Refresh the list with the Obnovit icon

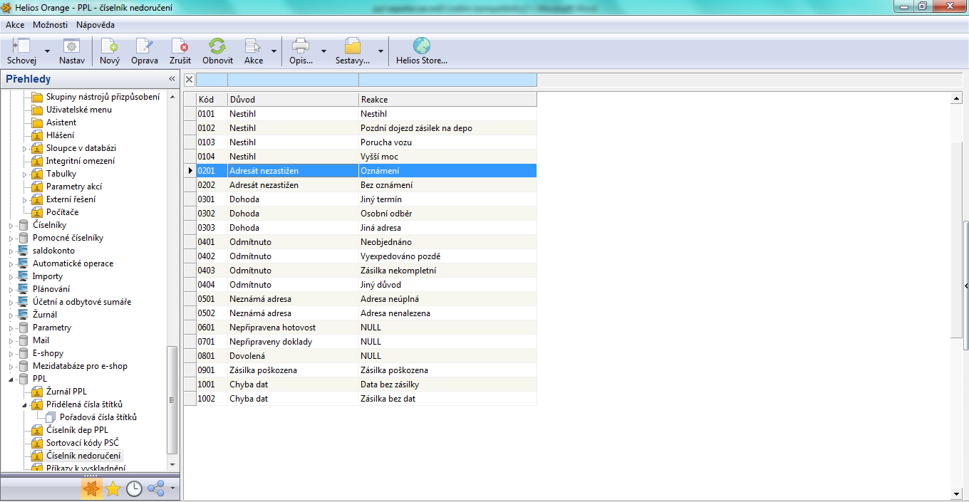pos(217,46)
